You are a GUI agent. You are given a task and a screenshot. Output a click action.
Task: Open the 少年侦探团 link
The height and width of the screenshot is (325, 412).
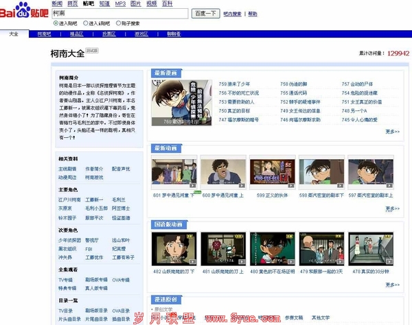[x=69, y=240]
